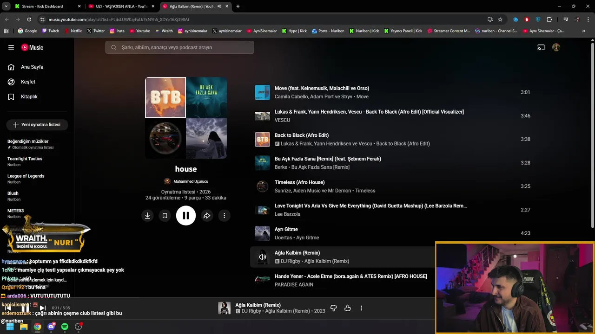The image size is (595, 334).
Task: Click the Cast to TV icon
Action: point(541,47)
